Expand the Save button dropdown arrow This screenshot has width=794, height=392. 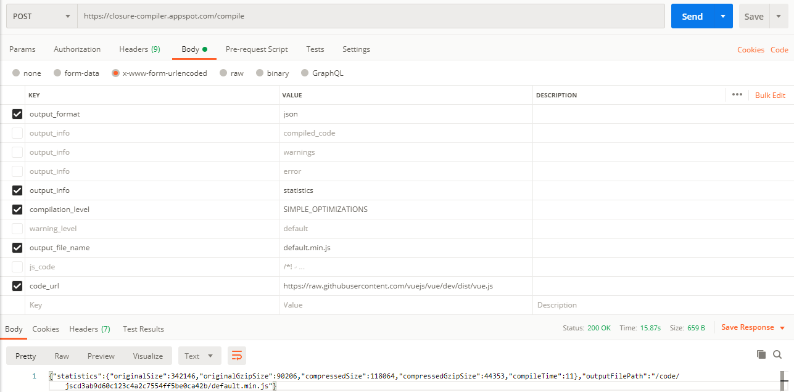(779, 16)
